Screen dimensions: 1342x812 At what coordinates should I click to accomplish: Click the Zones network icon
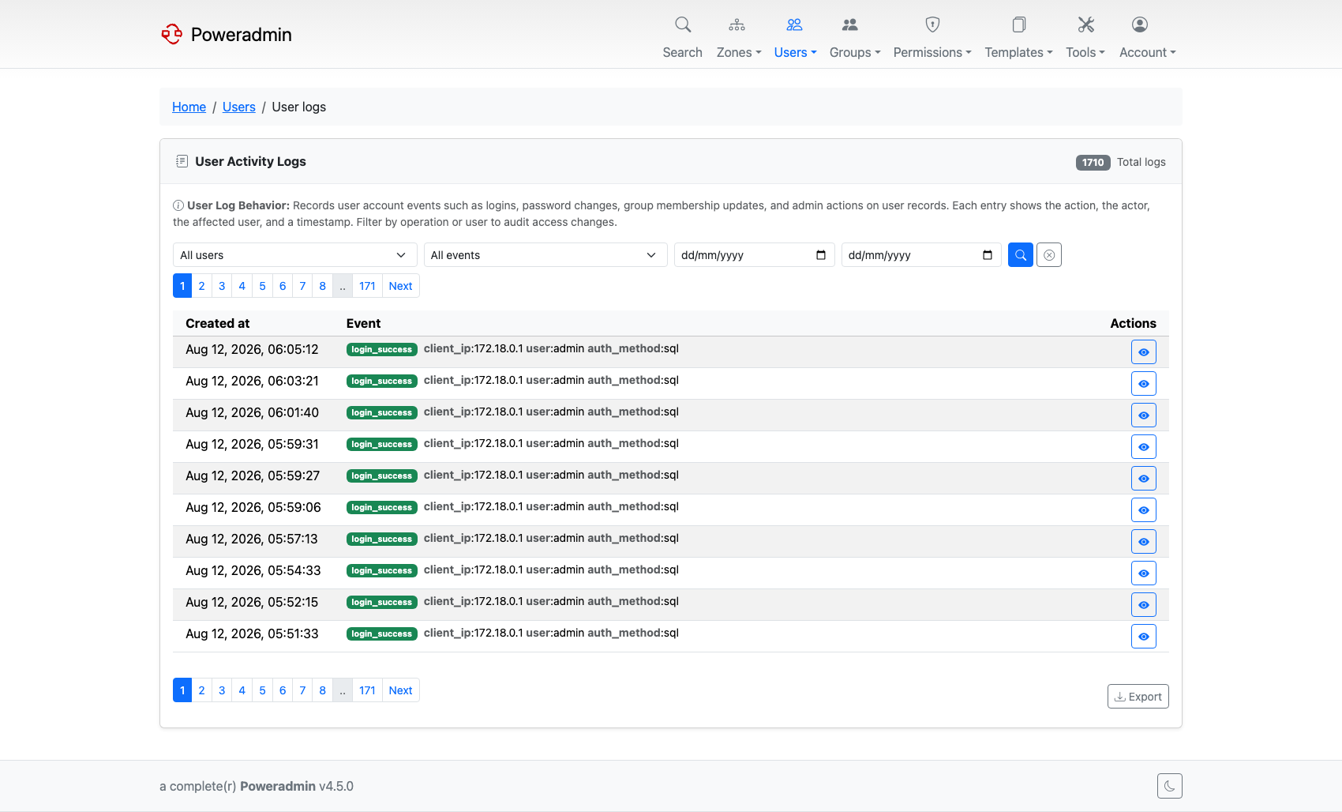[x=737, y=24]
